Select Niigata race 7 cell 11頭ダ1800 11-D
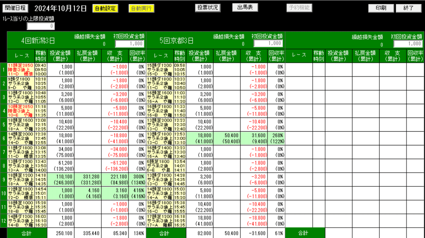This screenshot has height=238, width=425. coord(21,152)
